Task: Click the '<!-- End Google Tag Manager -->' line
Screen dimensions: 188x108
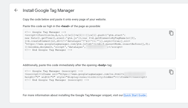Action: 48,50
